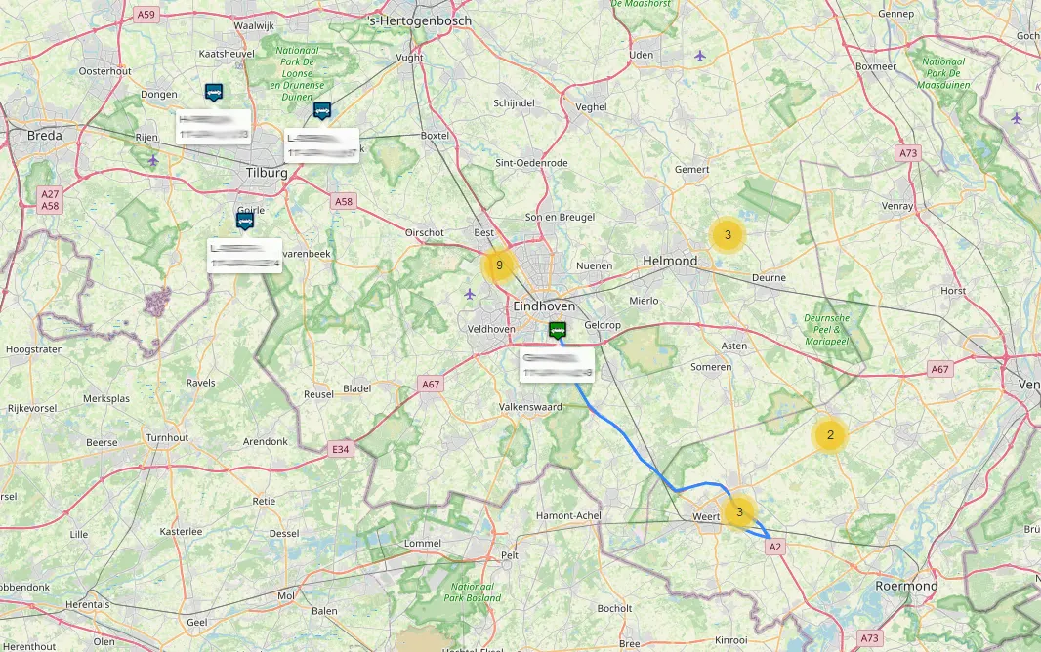Click the Loonse en Drunense Duinen park label
Image resolution: width=1041 pixels, height=652 pixels.
[x=297, y=73]
